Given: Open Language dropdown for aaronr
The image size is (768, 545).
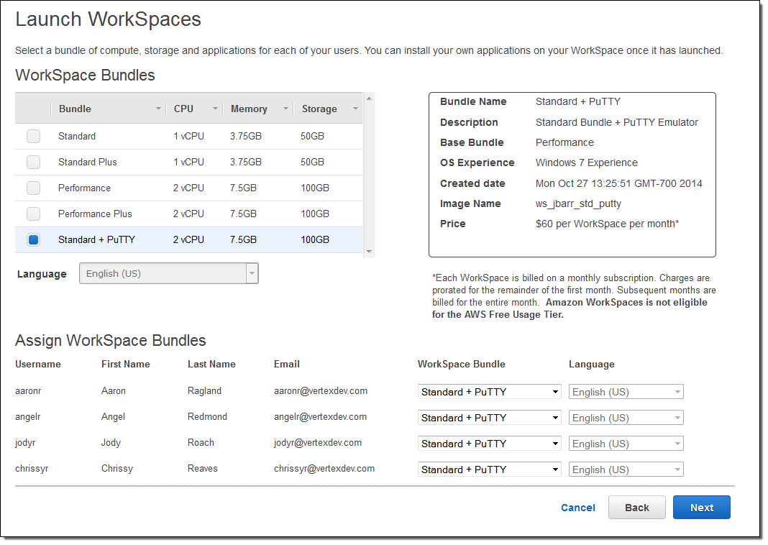Looking at the screenshot, I should click(626, 392).
